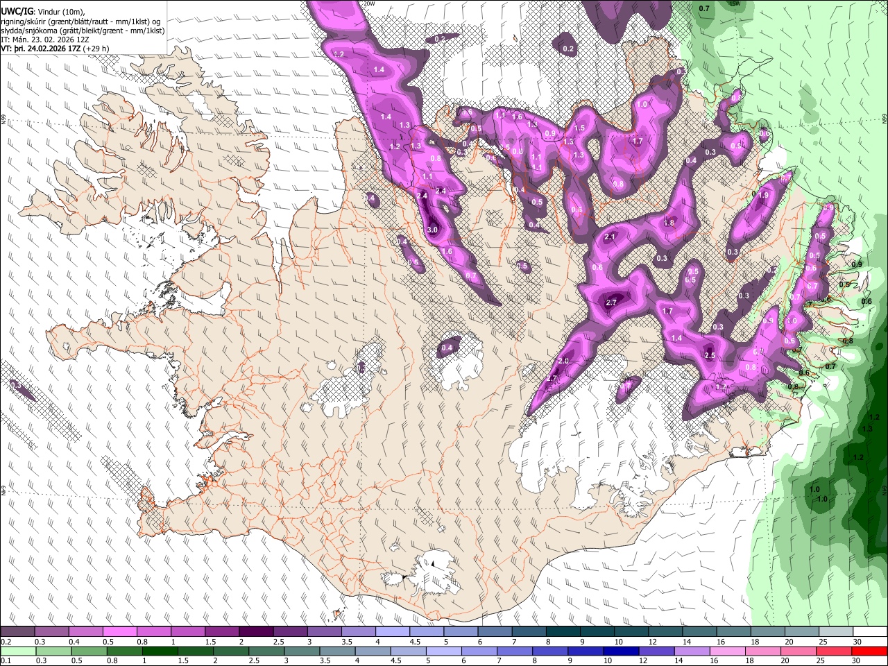Click the 2.5 snowfall value in the east

click(x=709, y=355)
